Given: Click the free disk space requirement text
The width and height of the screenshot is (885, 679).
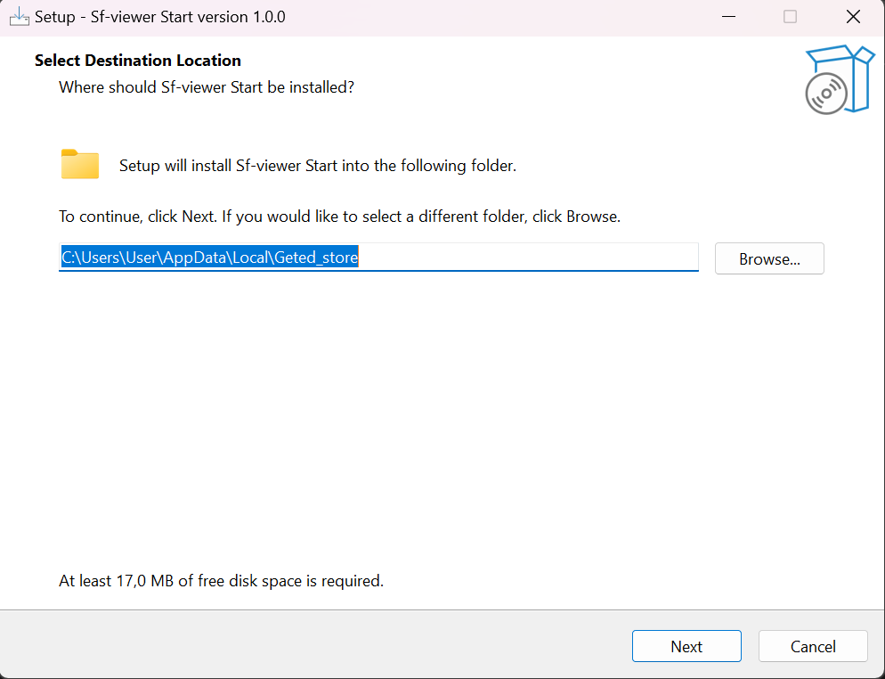Looking at the screenshot, I should [x=221, y=581].
